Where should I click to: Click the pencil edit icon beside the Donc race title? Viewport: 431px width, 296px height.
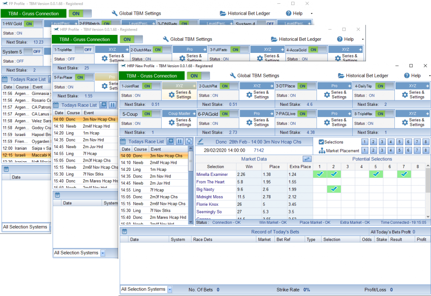pos(201,141)
